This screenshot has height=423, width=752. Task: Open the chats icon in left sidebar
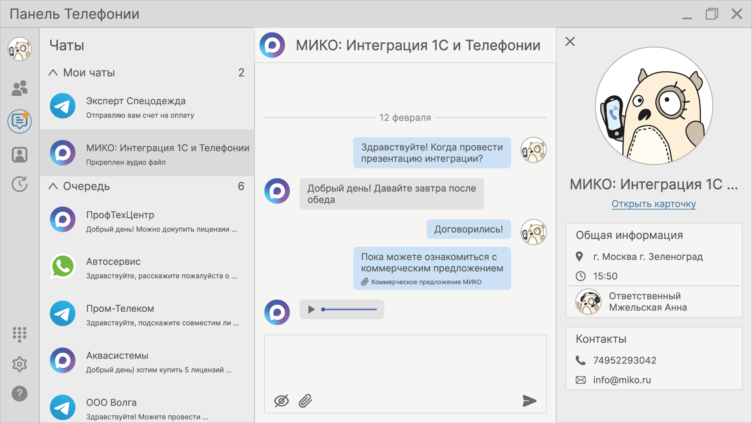point(20,121)
